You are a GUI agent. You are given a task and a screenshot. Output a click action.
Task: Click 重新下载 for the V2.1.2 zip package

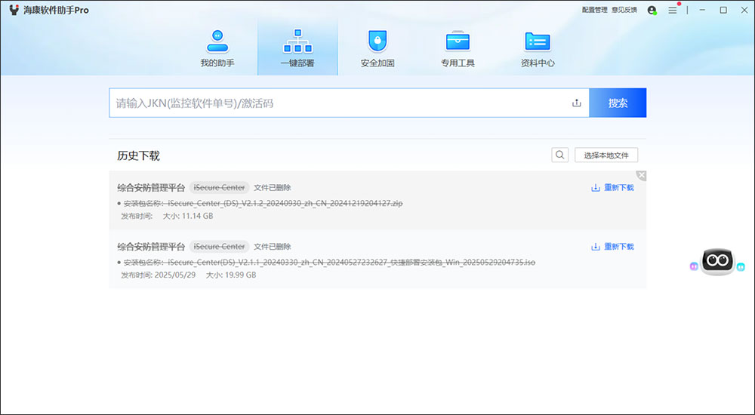click(x=612, y=188)
